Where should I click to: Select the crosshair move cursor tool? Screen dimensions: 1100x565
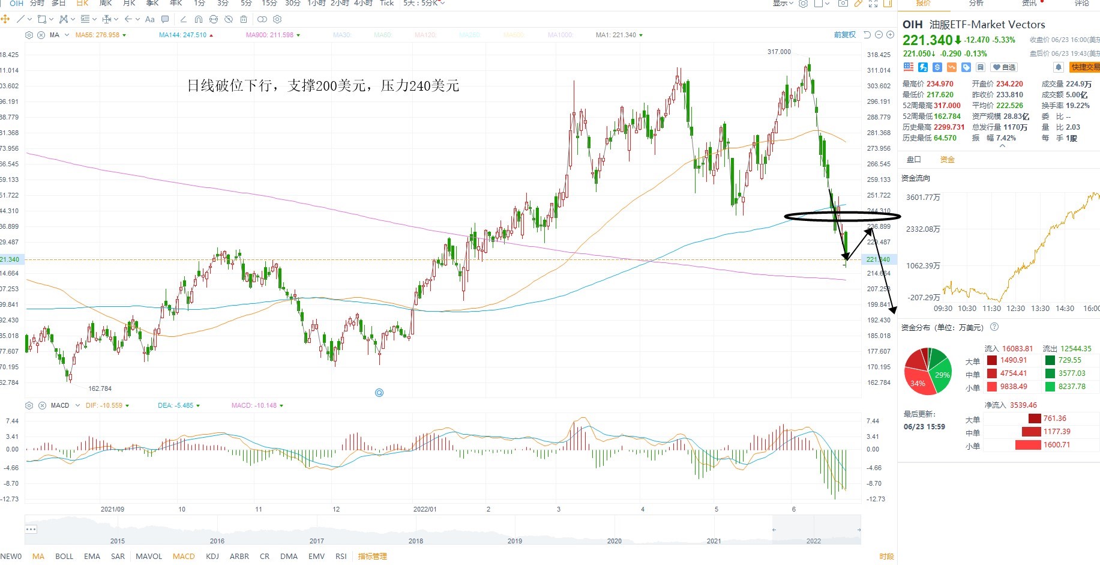5,19
